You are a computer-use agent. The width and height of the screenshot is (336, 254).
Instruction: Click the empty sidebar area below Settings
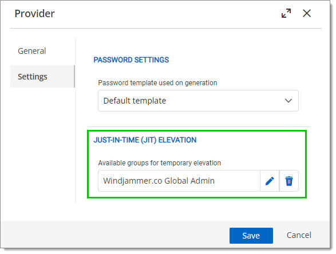(x=42, y=146)
